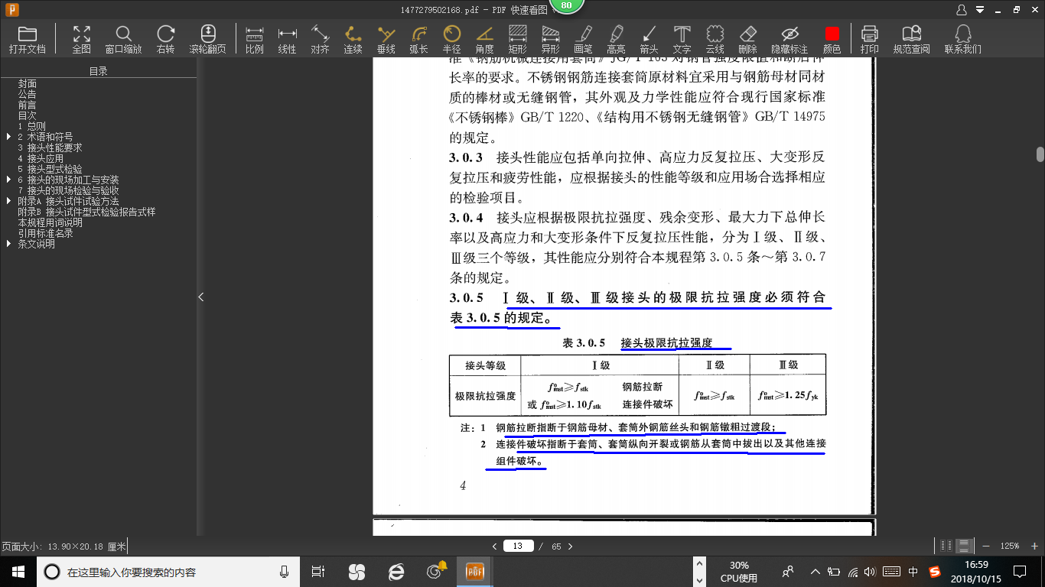Toggle 滚轮翻页 mouse wheel paging
This screenshot has height=587, width=1045.
pyautogui.click(x=208, y=40)
